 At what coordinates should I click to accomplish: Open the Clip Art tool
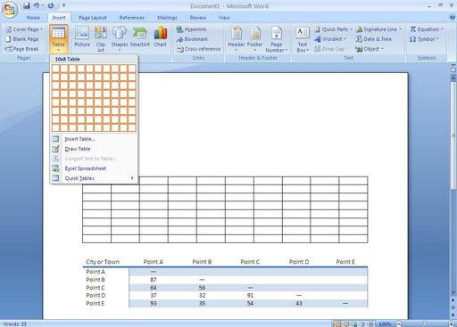(x=101, y=39)
